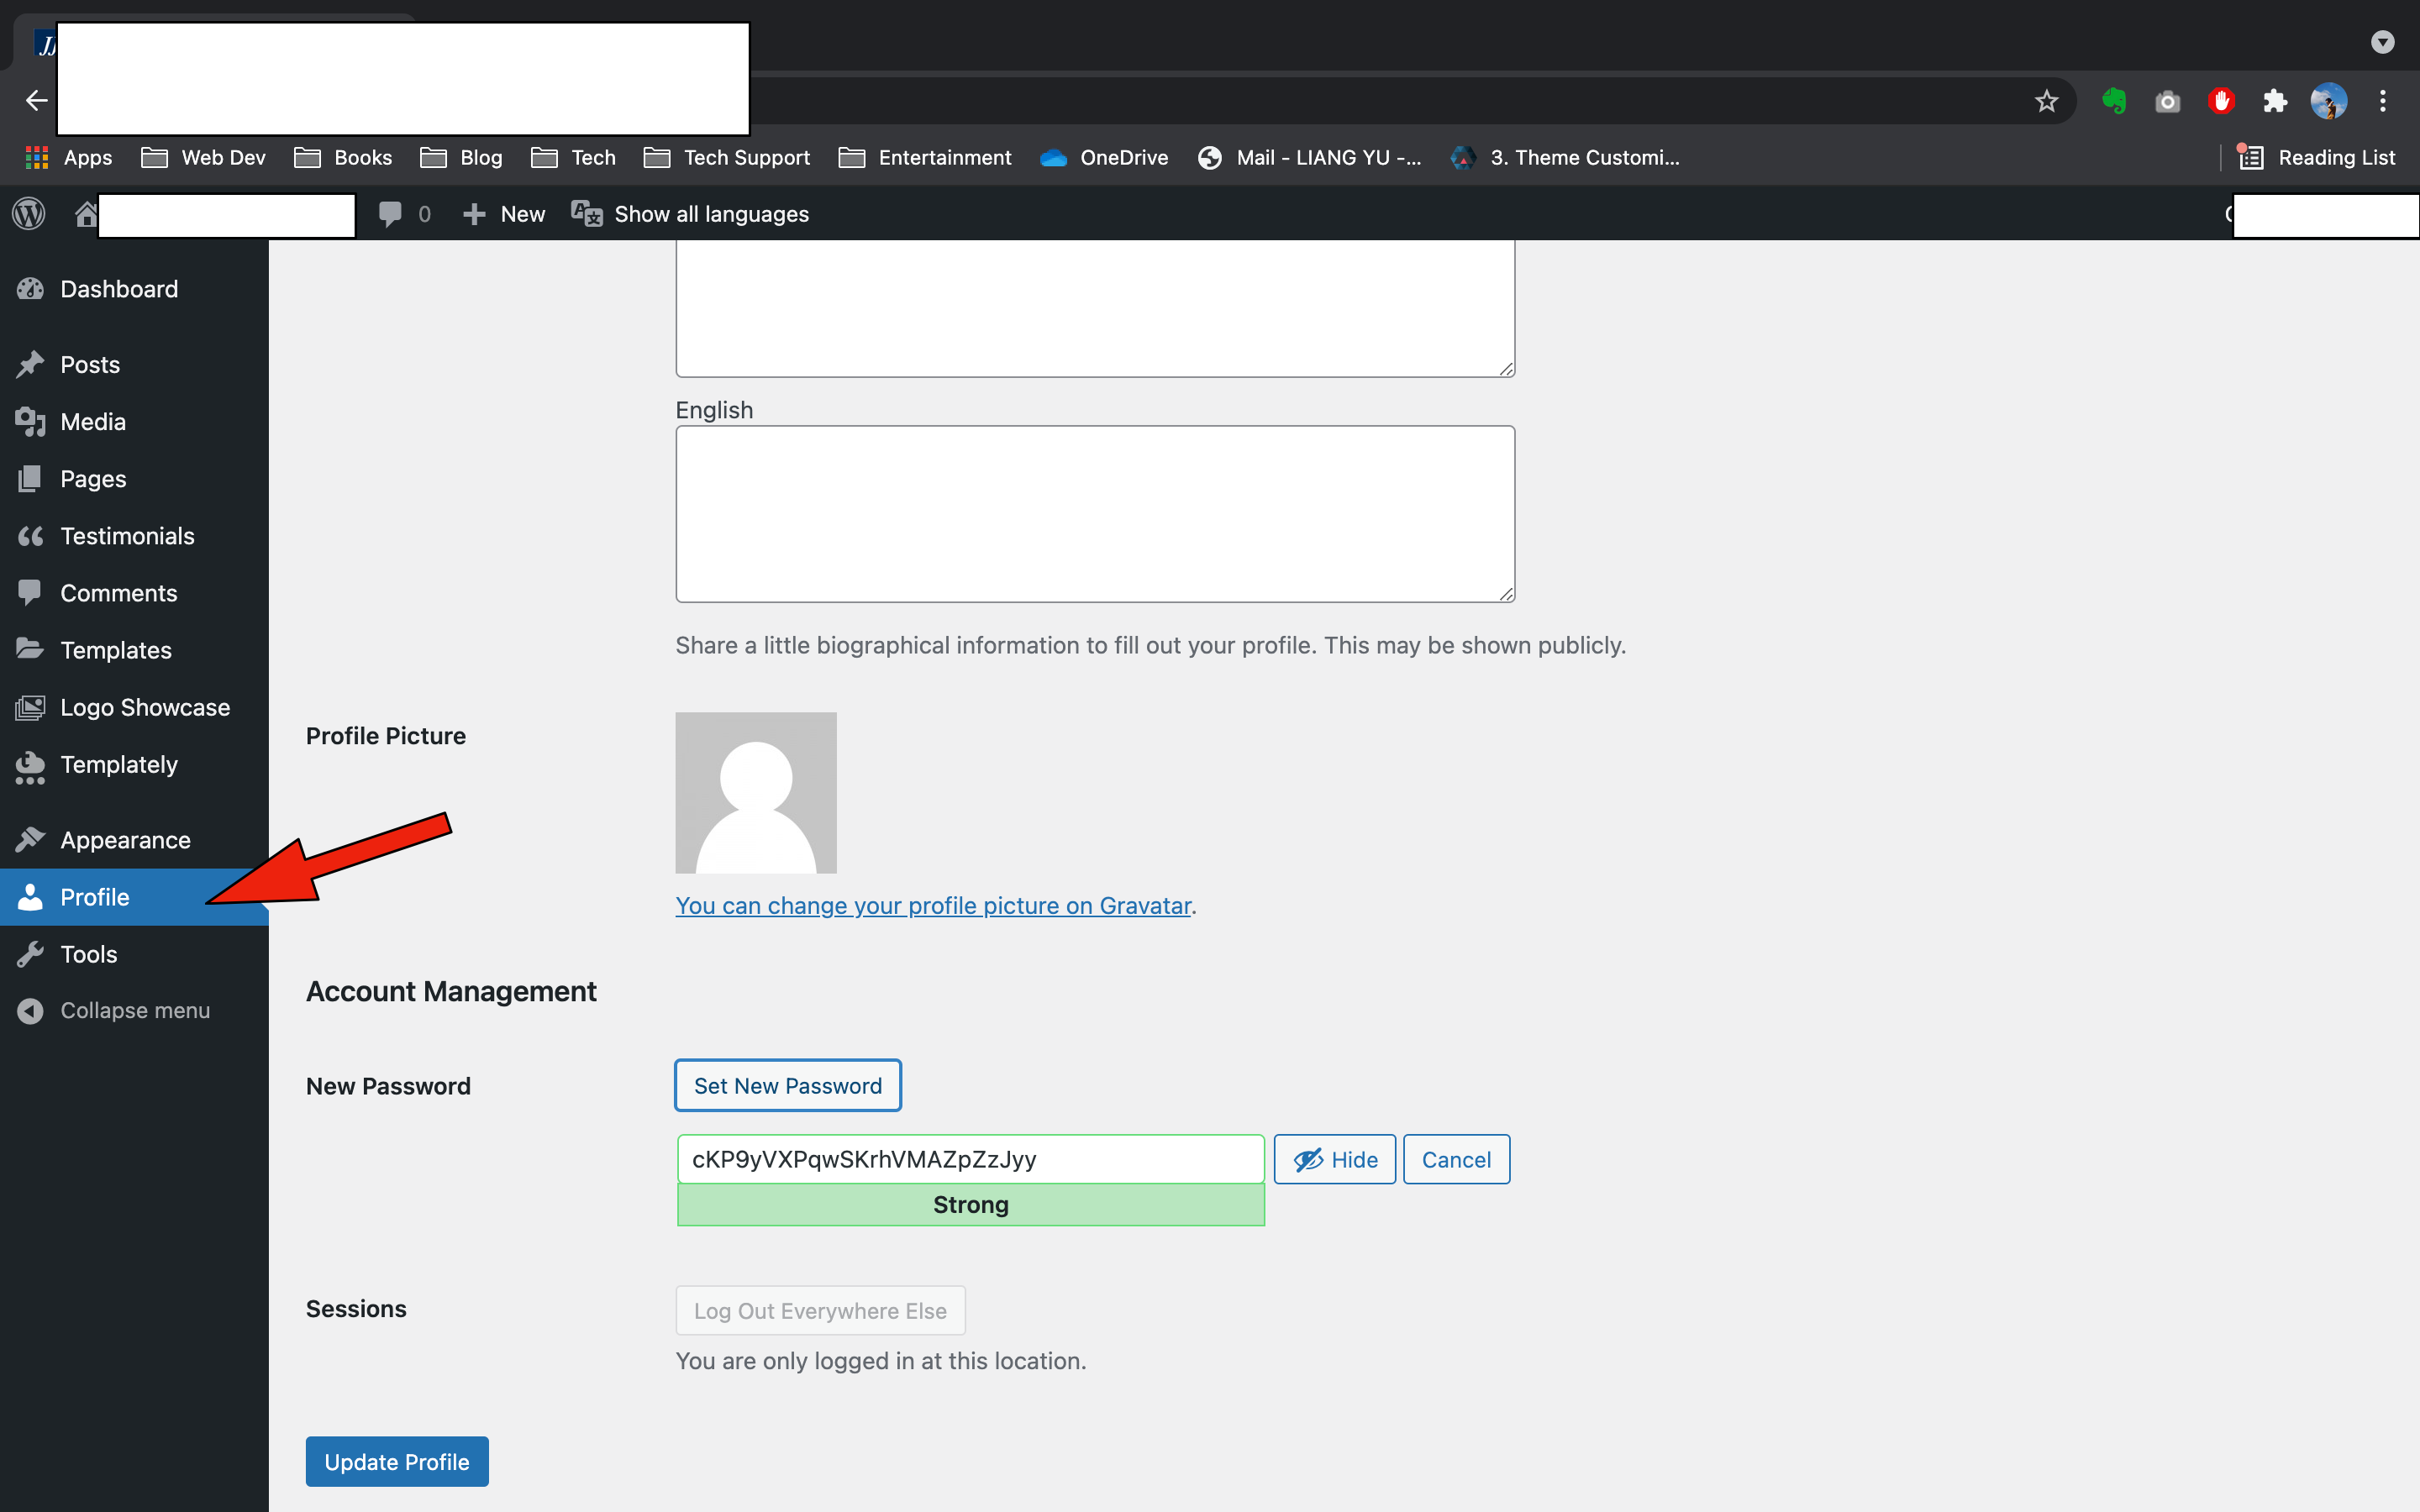Open the browser Extensions puzzle icon
2420x1512 pixels.
2275,101
